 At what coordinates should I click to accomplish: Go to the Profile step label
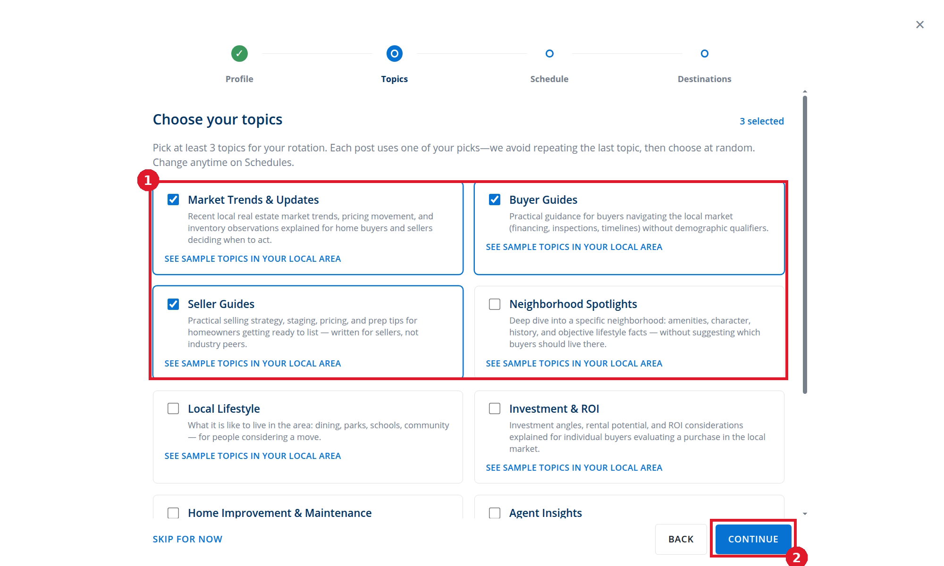pyautogui.click(x=239, y=79)
